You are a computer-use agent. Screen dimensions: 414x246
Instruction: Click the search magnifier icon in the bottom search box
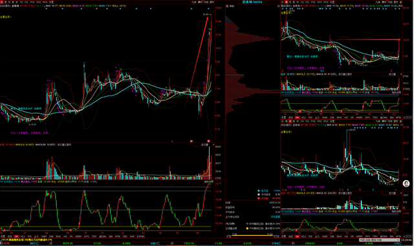(x=398, y=240)
